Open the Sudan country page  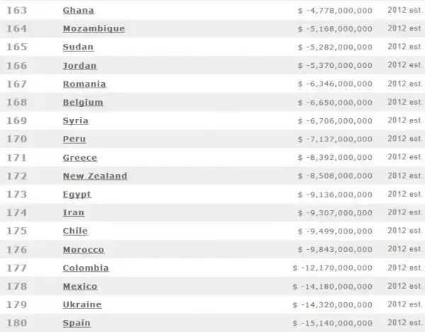point(78,47)
